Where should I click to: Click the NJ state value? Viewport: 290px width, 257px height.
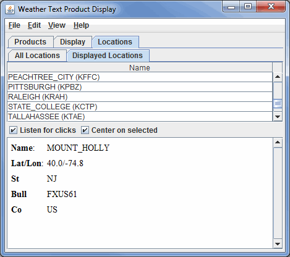click(52, 179)
